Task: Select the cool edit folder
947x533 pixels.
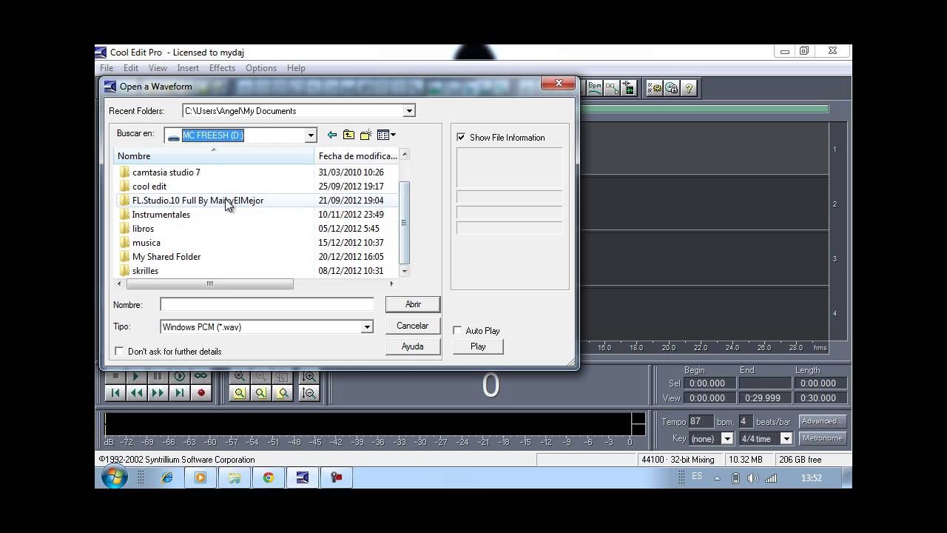Action: pos(149,187)
